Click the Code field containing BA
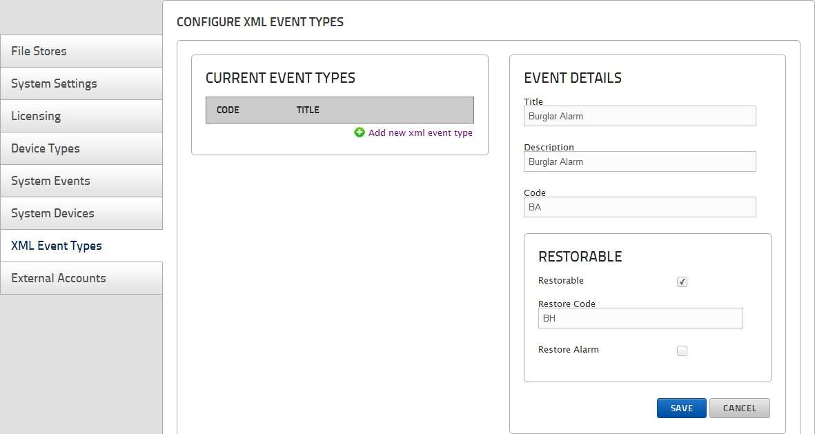This screenshot has height=434, width=815. [x=639, y=207]
